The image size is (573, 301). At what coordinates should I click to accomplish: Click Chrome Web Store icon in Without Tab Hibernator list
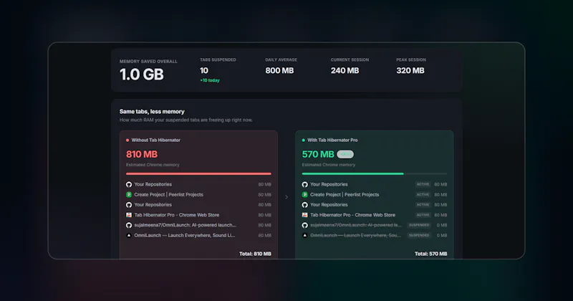[129, 215]
